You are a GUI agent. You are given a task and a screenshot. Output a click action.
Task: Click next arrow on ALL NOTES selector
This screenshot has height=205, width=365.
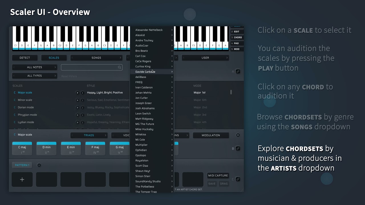[55, 67]
